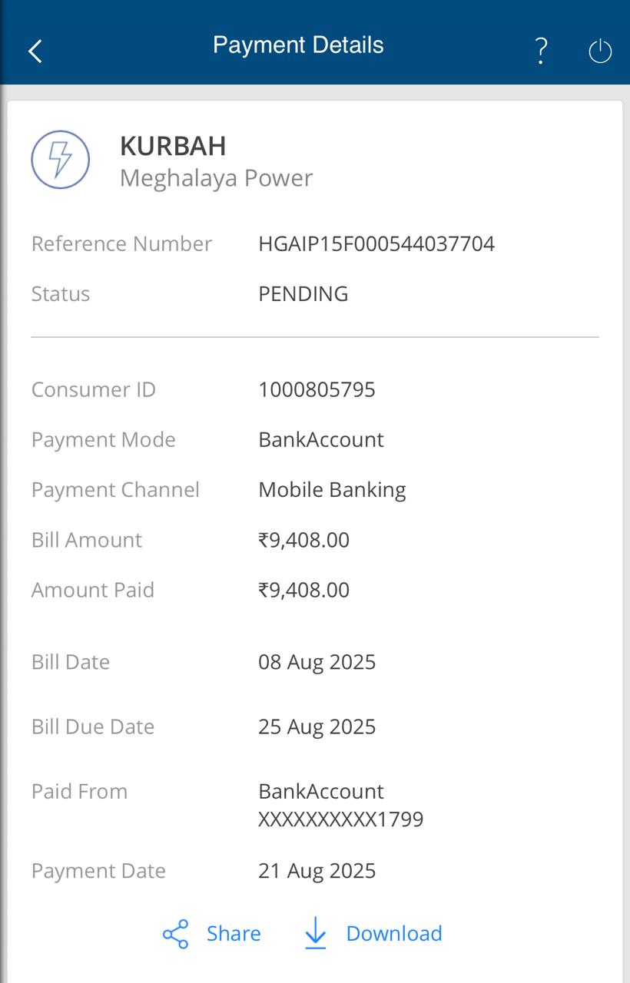
Task: Click the Download link text
Action: [x=393, y=933]
